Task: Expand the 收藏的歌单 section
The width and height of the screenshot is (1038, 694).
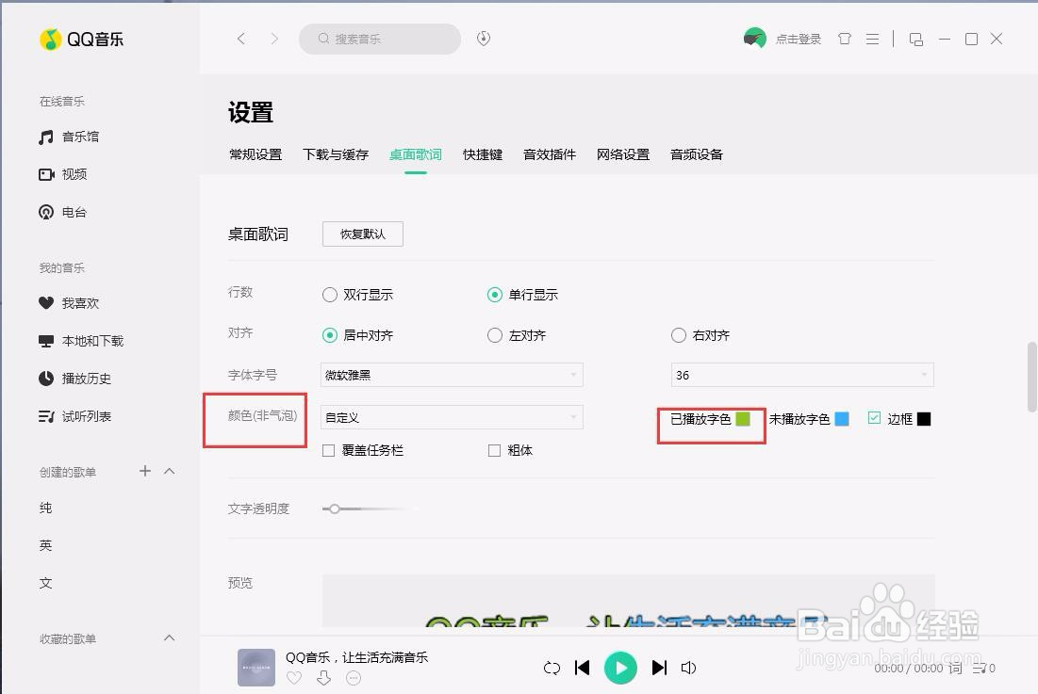Action: tap(169, 638)
